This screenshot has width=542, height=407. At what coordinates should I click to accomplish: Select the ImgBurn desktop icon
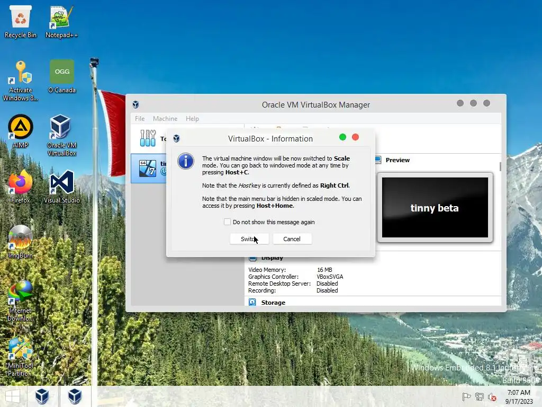[21, 242]
